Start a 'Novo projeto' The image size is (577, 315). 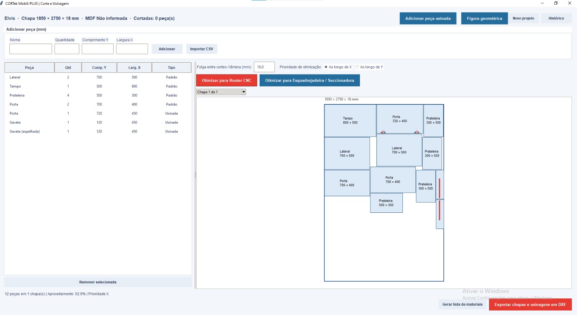coord(523,18)
